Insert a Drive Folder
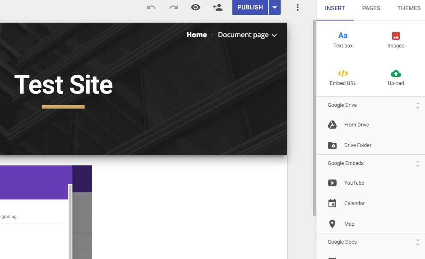The image size is (425, 259). (x=358, y=145)
